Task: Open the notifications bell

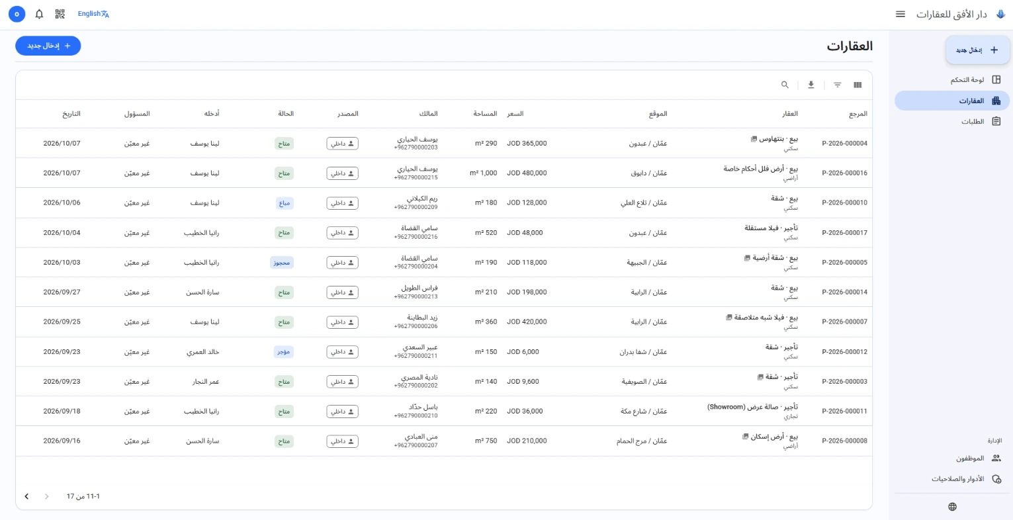Action: 39,14
